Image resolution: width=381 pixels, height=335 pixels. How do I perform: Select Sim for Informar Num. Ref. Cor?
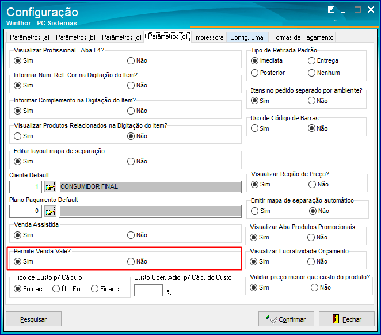coord(24,86)
